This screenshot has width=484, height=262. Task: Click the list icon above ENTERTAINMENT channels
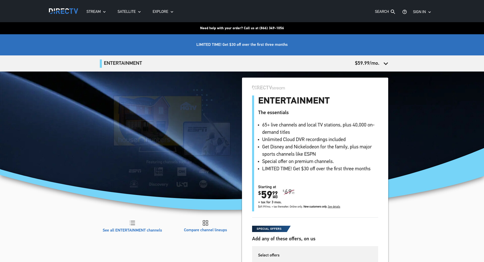tap(132, 223)
